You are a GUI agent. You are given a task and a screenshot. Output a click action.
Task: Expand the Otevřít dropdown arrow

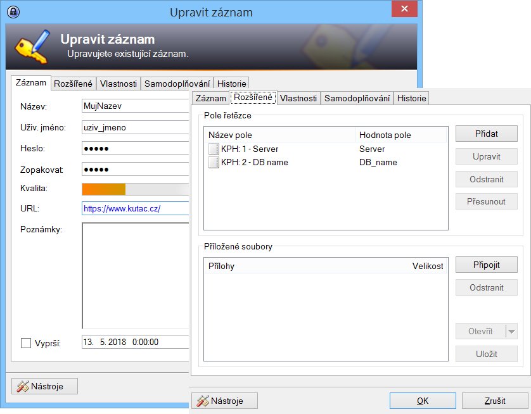(512, 331)
